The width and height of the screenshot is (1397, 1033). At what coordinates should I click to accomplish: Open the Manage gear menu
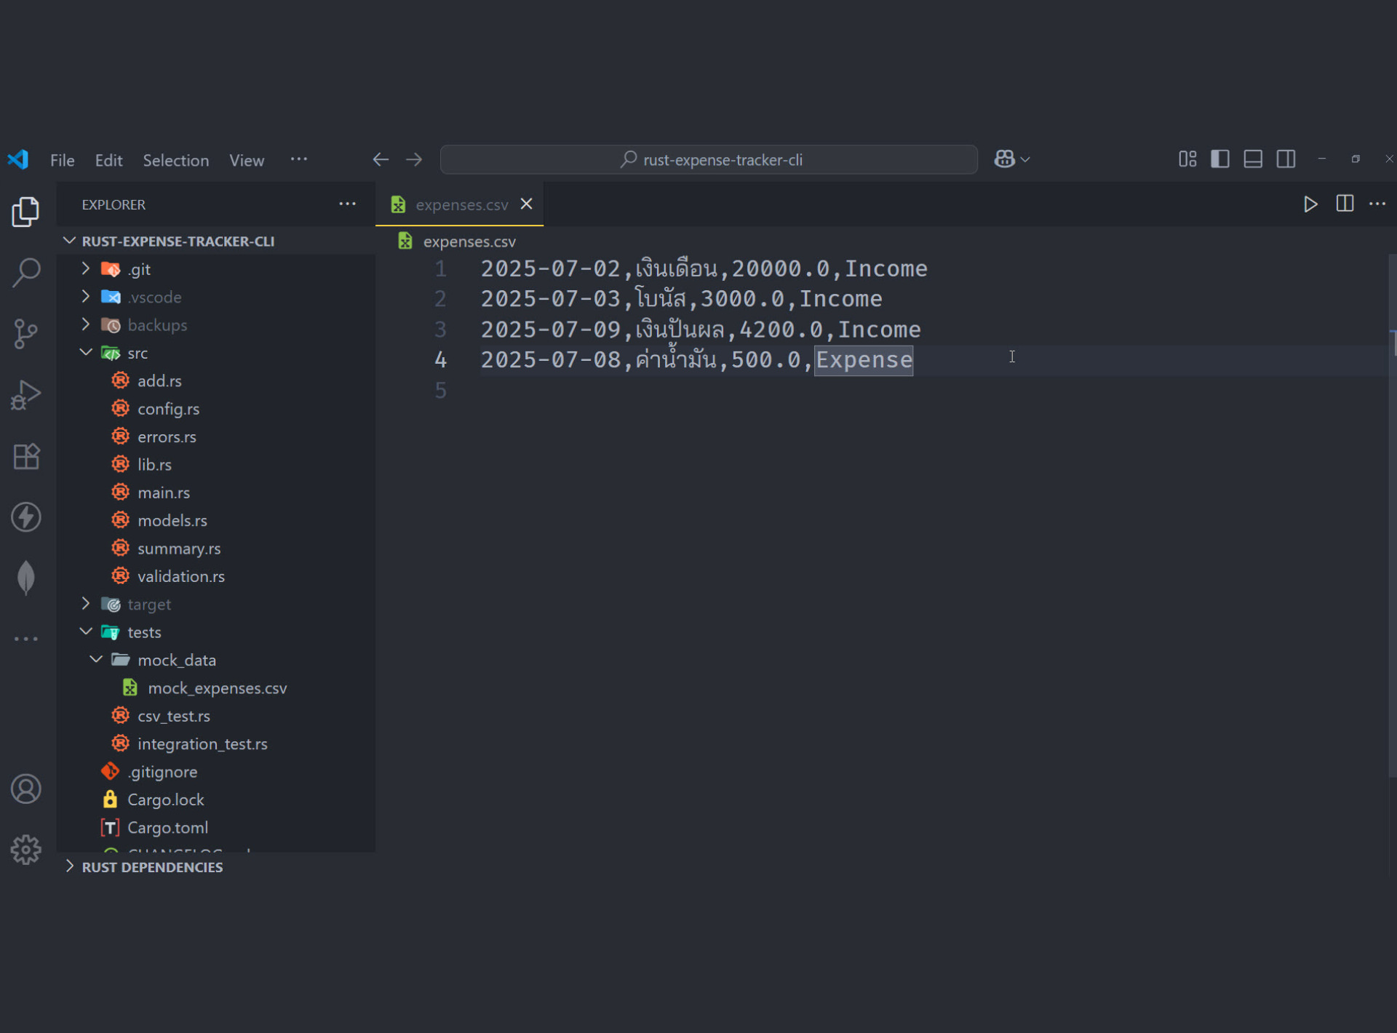[26, 850]
